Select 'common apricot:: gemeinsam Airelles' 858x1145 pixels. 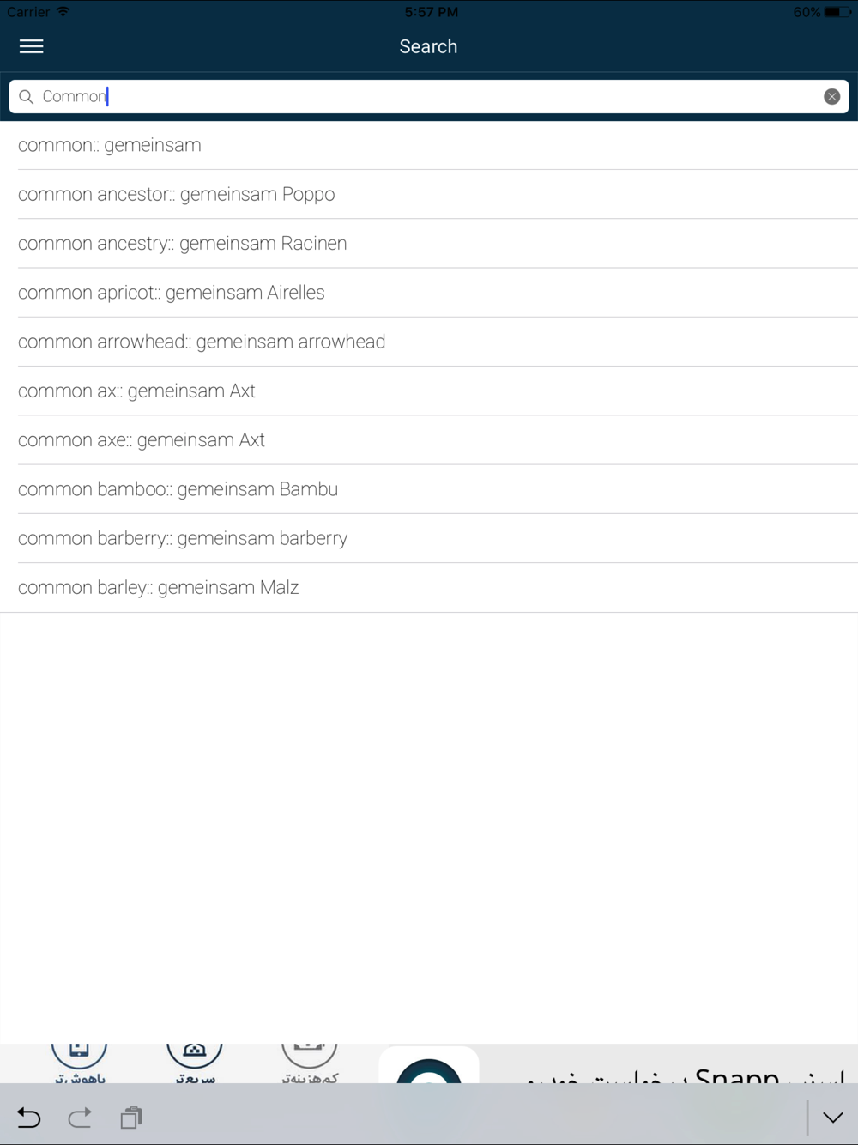tap(429, 293)
